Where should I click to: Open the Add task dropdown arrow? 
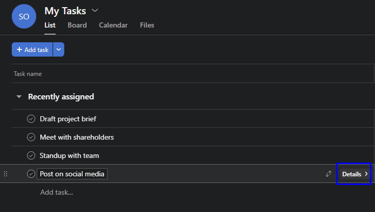(x=59, y=49)
